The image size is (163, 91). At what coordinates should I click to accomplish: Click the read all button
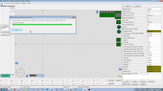point(127,6)
